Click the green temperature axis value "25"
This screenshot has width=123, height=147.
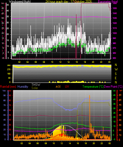114,113
